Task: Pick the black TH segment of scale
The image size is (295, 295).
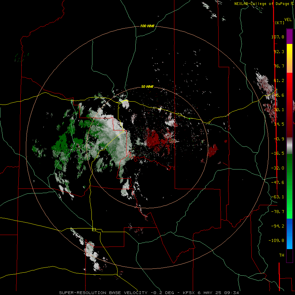Action: (289, 255)
